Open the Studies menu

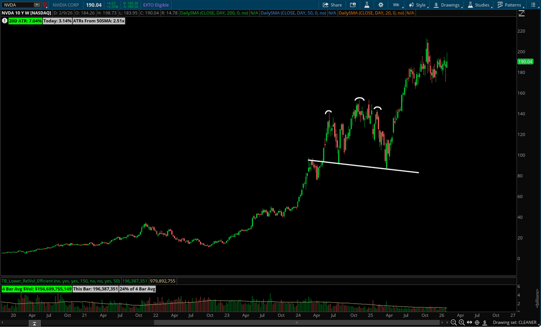click(x=478, y=5)
